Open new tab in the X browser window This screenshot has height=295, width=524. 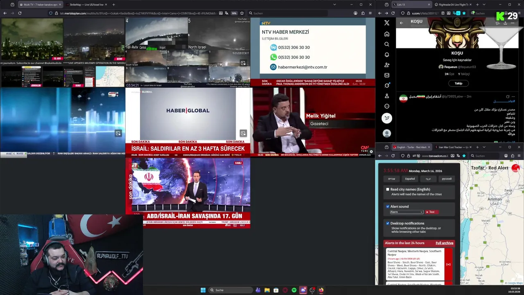tap(477, 5)
